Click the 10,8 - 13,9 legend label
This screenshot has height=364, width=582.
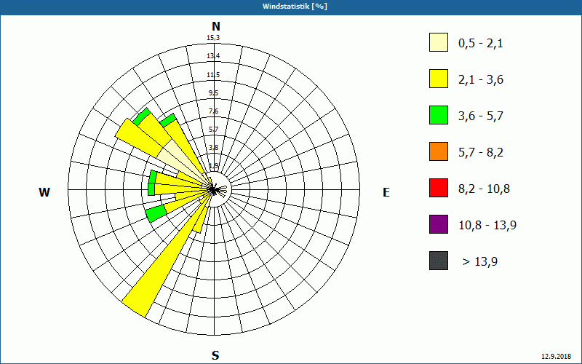(x=487, y=226)
